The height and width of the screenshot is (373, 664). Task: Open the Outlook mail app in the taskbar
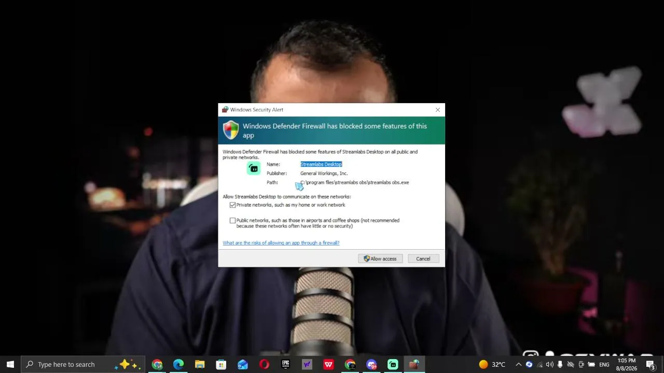tap(243, 364)
